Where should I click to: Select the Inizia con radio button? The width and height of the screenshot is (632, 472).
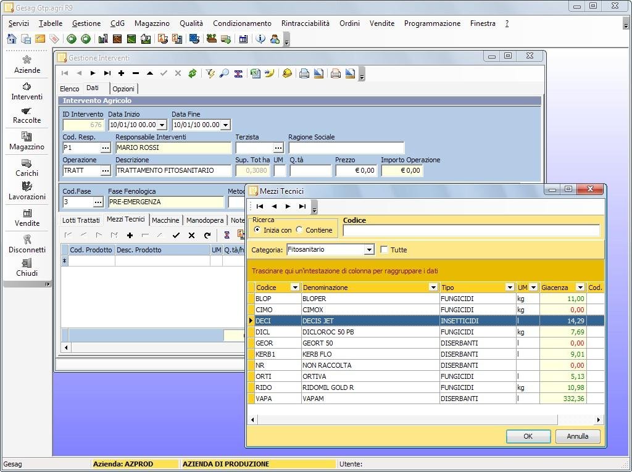pyautogui.click(x=257, y=230)
